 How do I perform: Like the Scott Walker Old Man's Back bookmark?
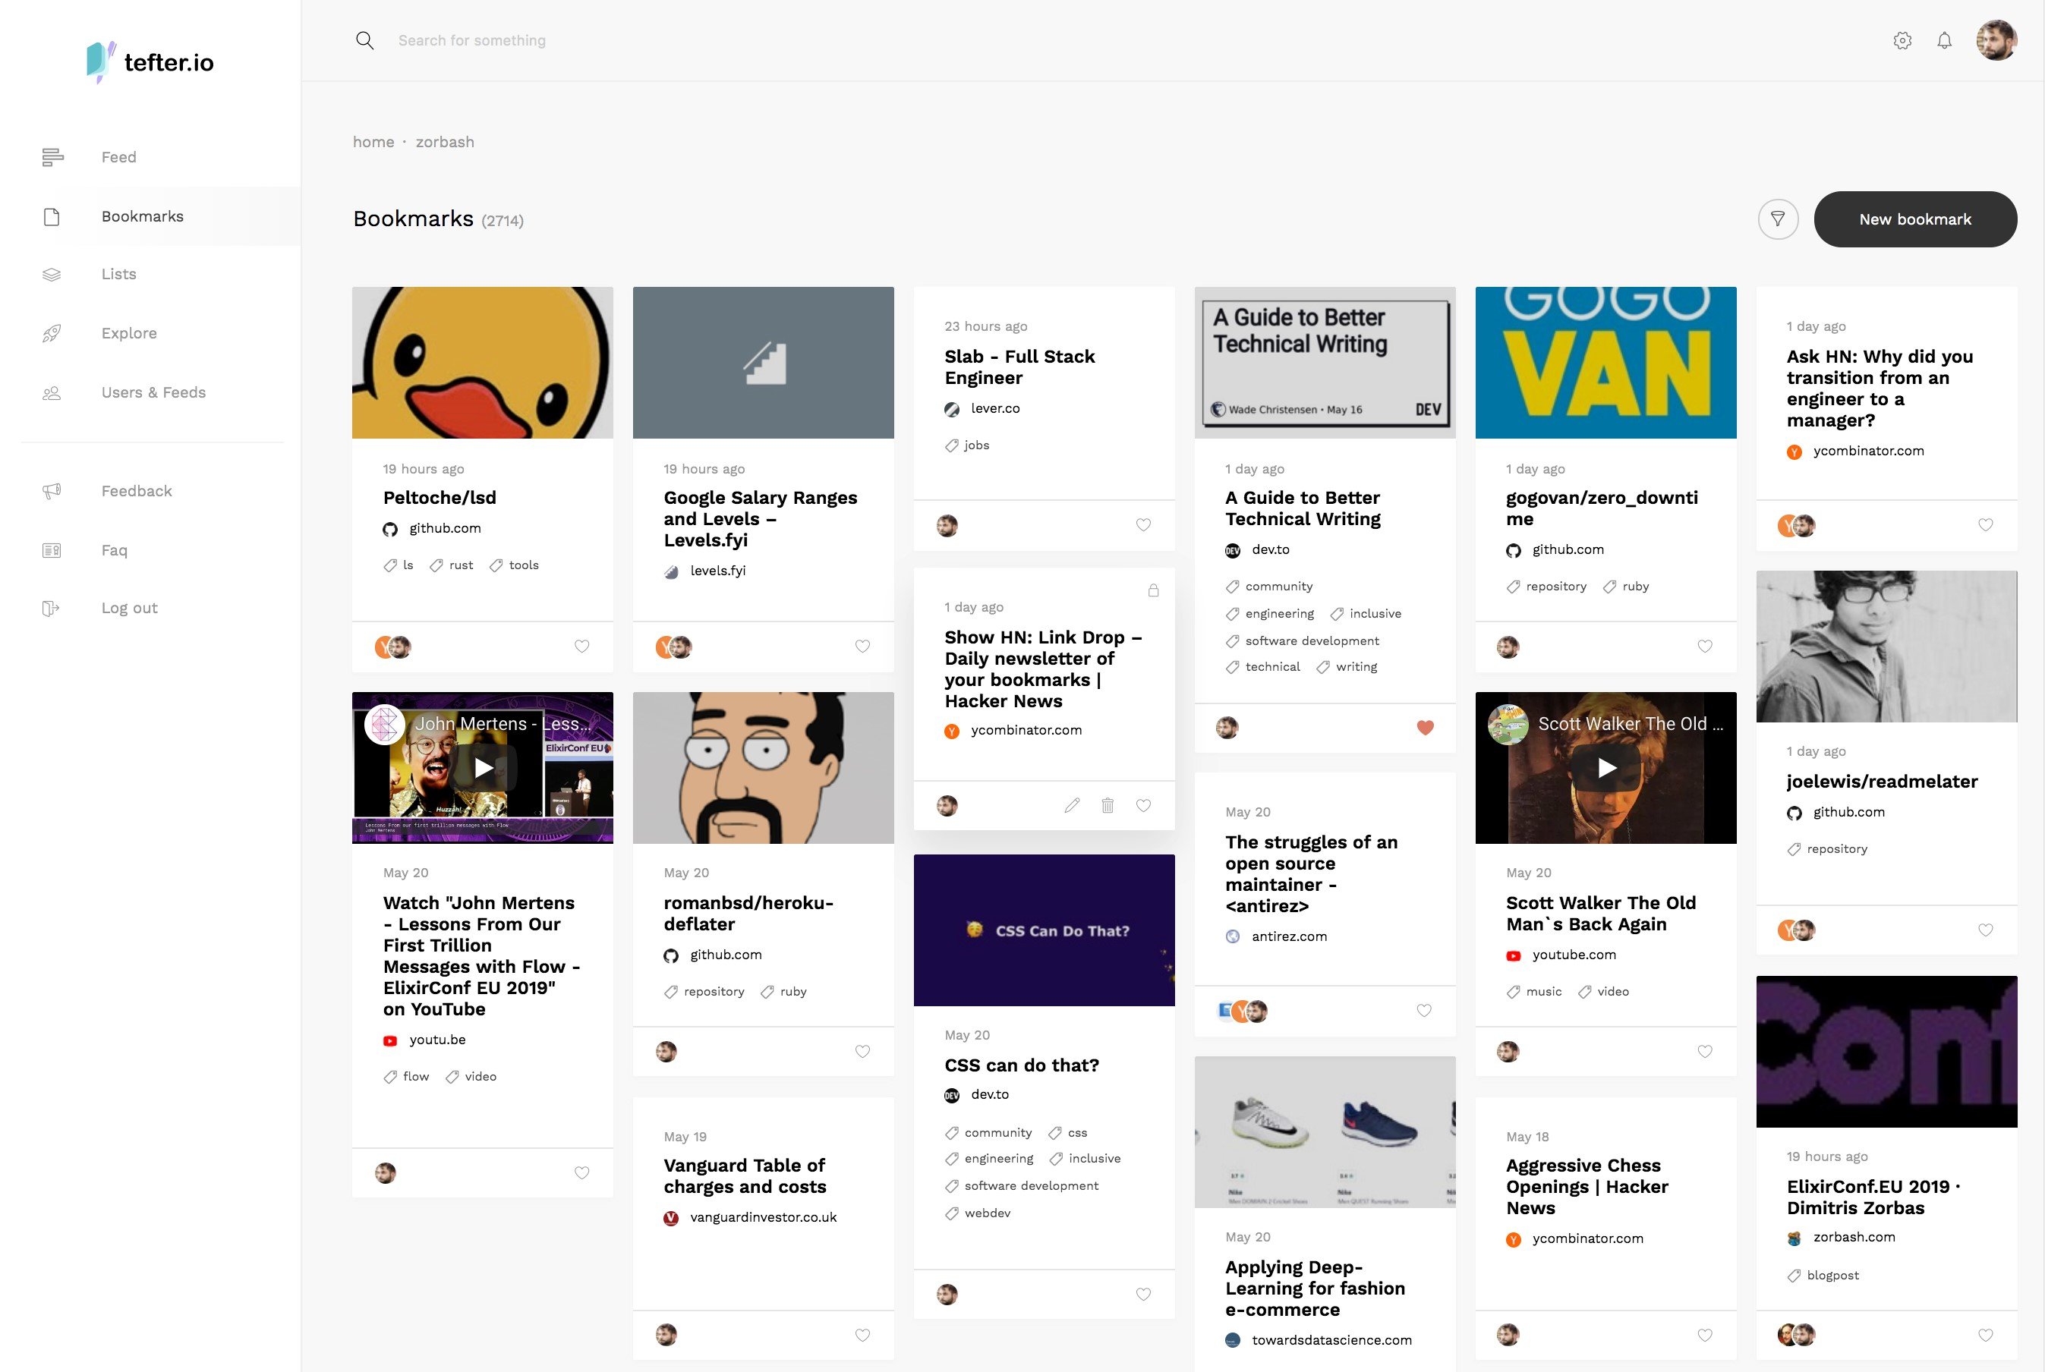pos(1706,1052)
